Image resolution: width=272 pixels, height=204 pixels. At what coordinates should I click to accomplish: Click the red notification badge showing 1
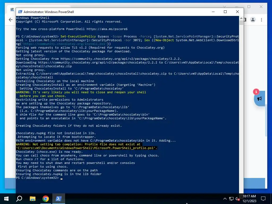(256, 92)
